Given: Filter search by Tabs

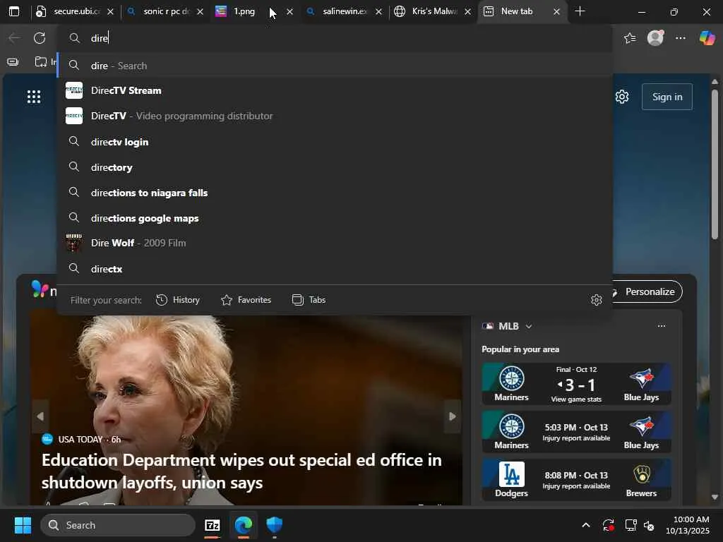Looking at the screenshot, I should (x=309, y=300).
